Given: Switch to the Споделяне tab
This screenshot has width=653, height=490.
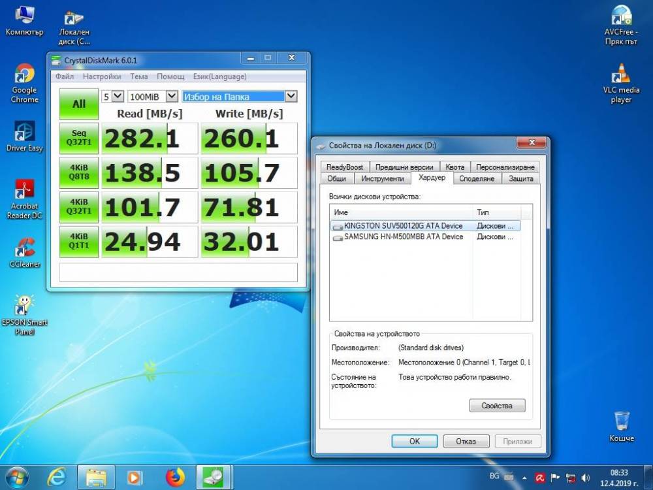Looking at the screenshot, I should 477,178.
